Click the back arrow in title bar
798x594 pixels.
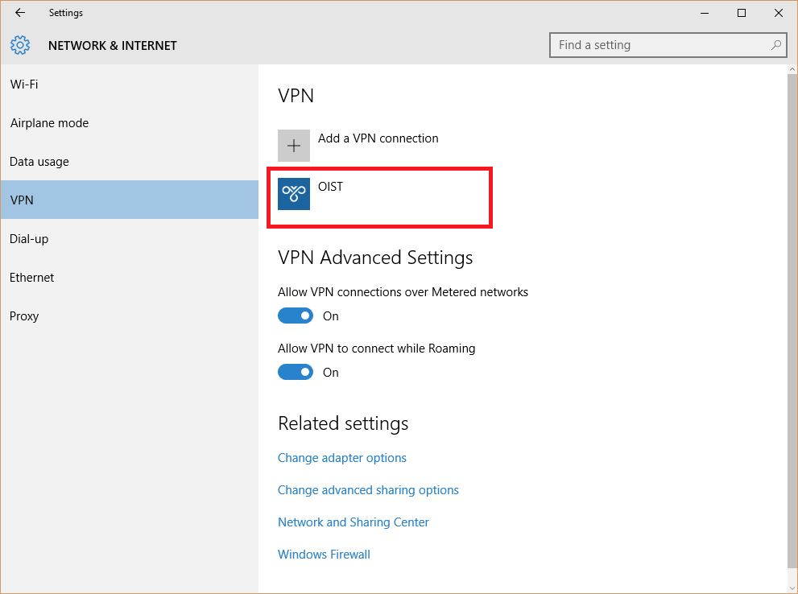pos(20,13)
